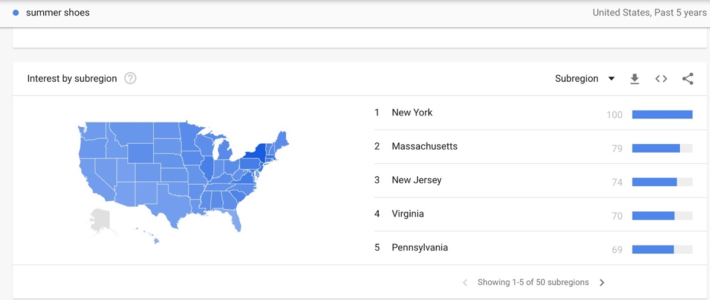
Task: Click the summer shoes search term
Action: tap(58, 12)
